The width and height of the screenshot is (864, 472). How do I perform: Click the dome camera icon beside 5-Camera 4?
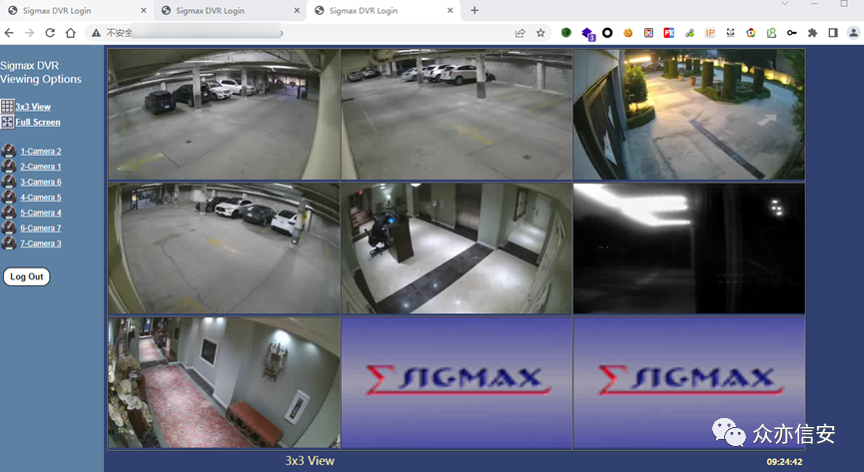click(x=8, y=213)
